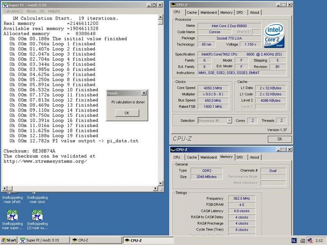The width and height of the screenshot is (327, 245).
Task: Click the disconnected network tray icon
Action: tap(310, 241)
